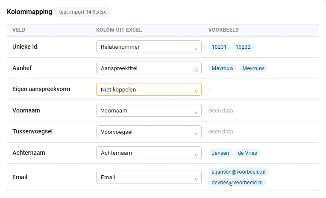The width and height of the screenshot is (326, 198).
Task: Click the Eigen aanspreekvorm field label
Action: (41, 89)
